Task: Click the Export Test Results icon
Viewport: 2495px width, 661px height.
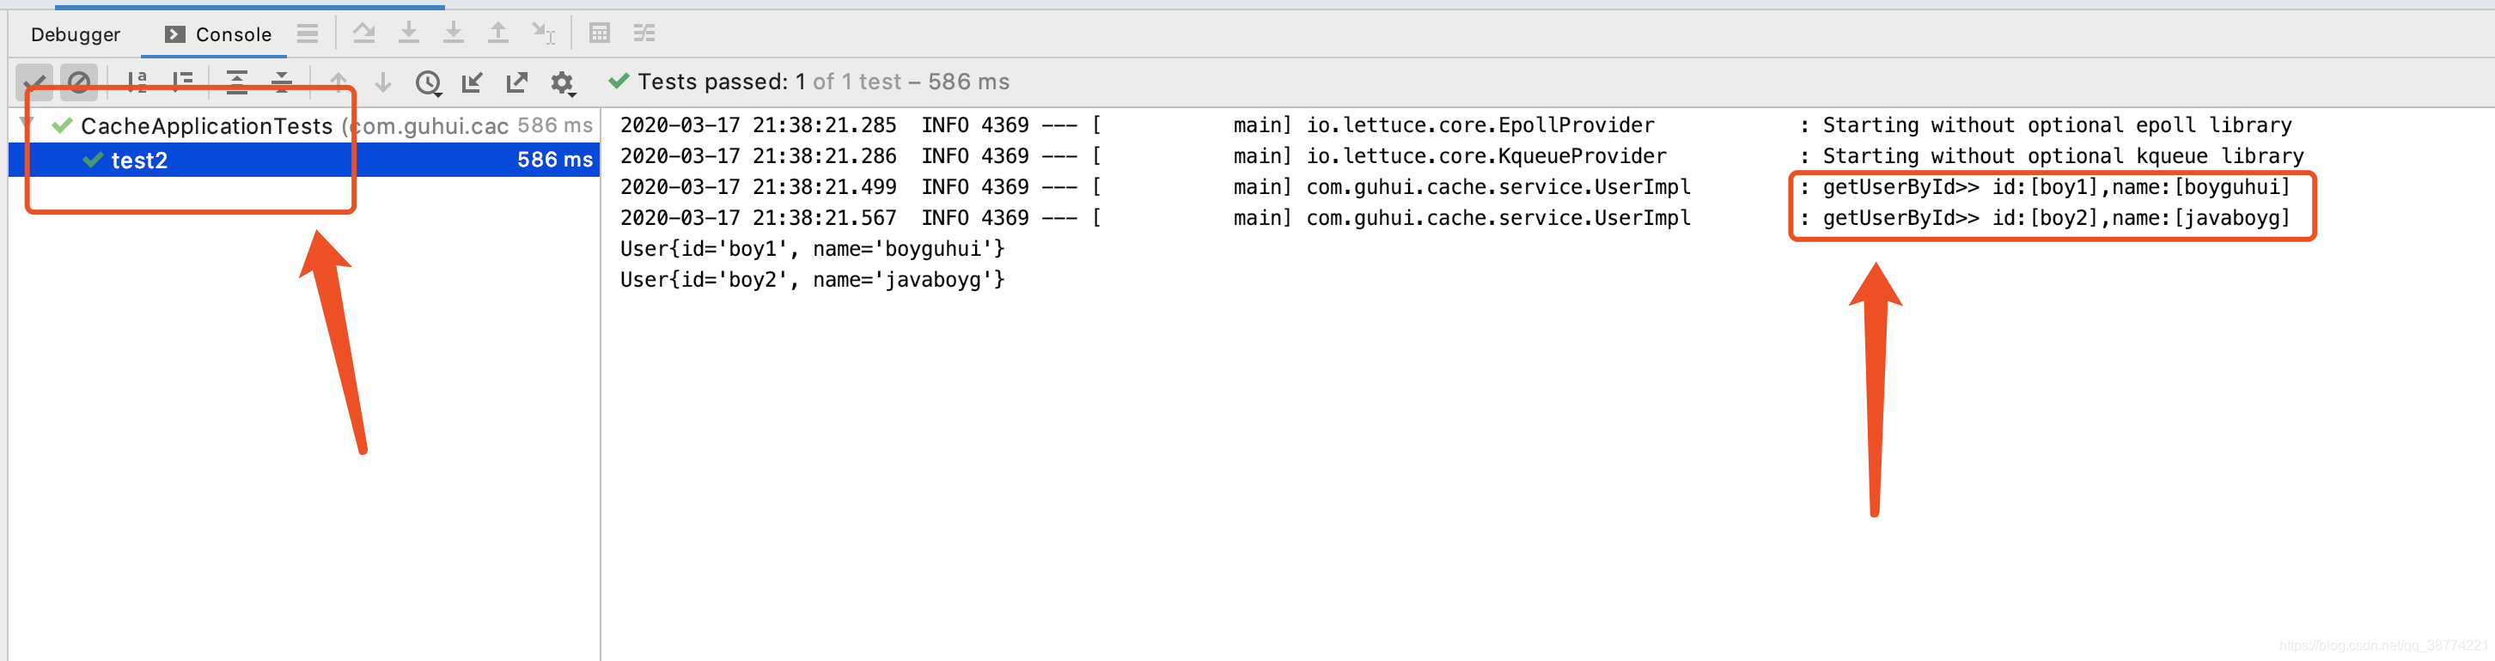Action: (x=517, y=82)
